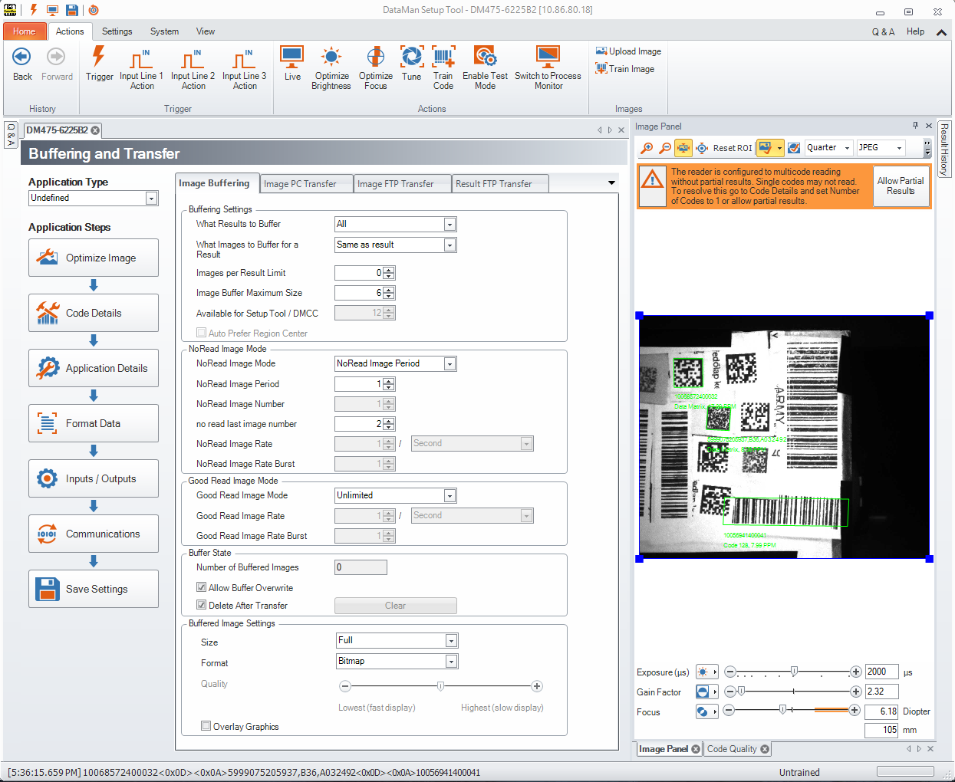
Task: Click the Trigger lightning icon
Action: click(x=99, y=58)
